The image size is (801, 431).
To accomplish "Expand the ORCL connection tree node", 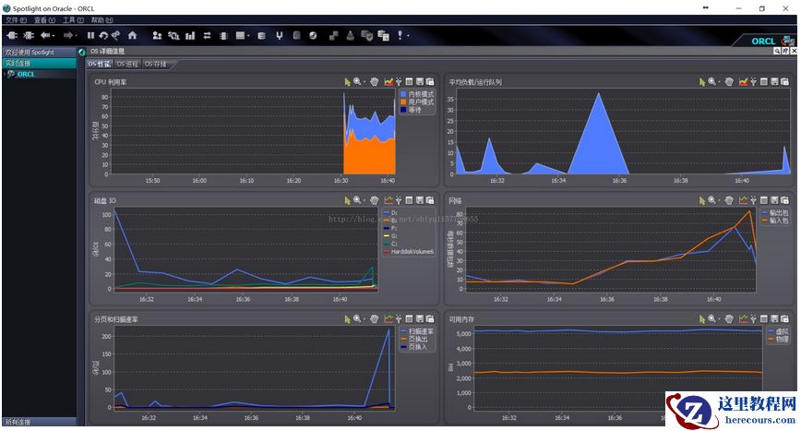I will (x=5, y=74).
